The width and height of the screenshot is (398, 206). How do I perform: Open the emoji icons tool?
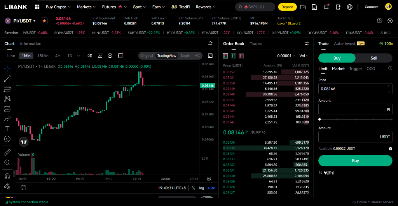click(x=7, y=139)
